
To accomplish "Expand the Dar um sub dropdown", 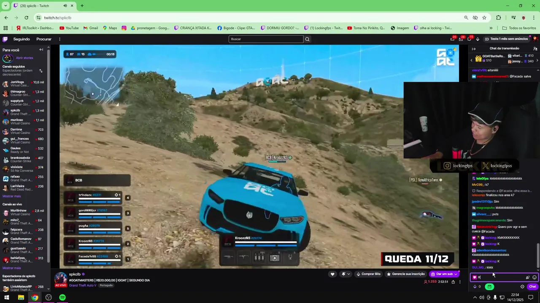I will pos(456,274).
